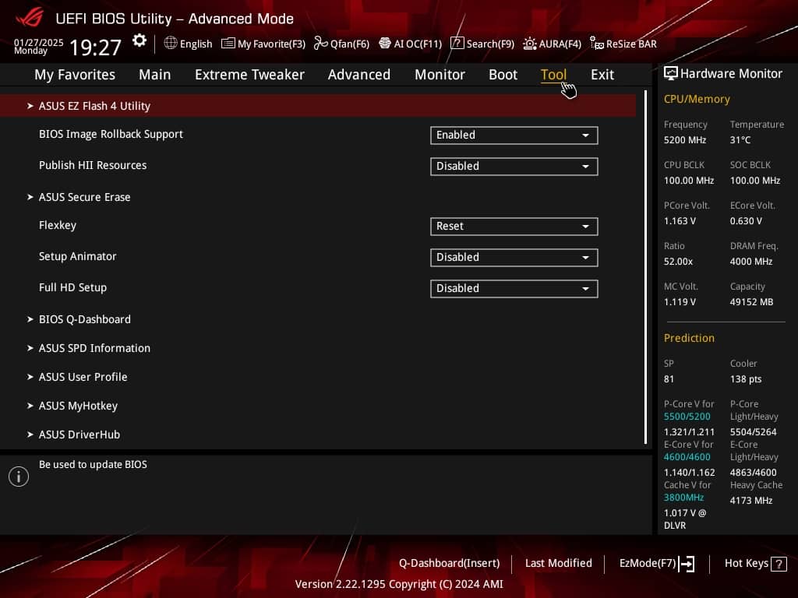Click the info circle icon in help area
Image resolution: width=798 pixels, height=598 pixels.
[19, 477]
